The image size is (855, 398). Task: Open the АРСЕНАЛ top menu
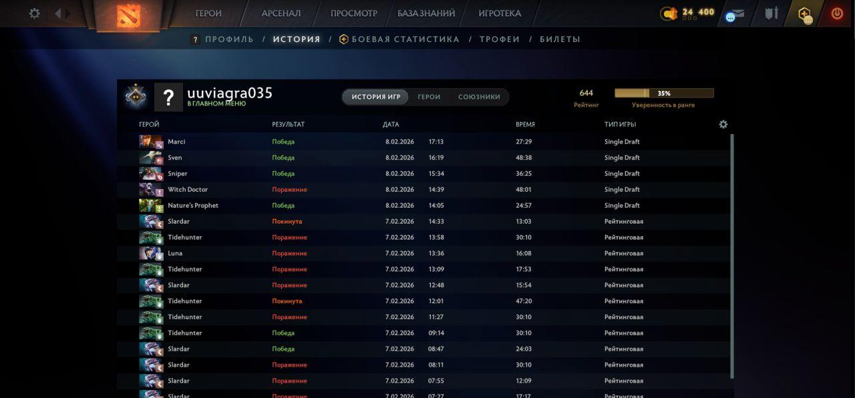pos(281,13)
